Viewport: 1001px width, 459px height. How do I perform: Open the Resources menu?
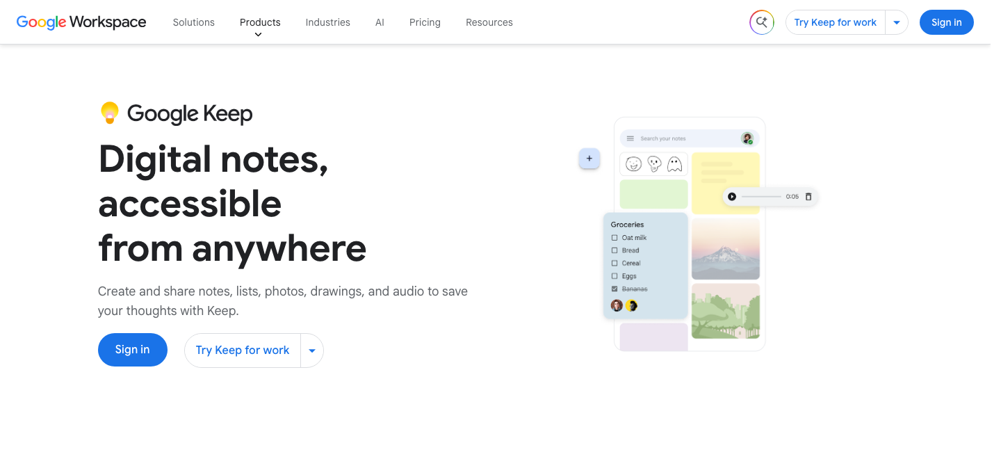(489, 22)
